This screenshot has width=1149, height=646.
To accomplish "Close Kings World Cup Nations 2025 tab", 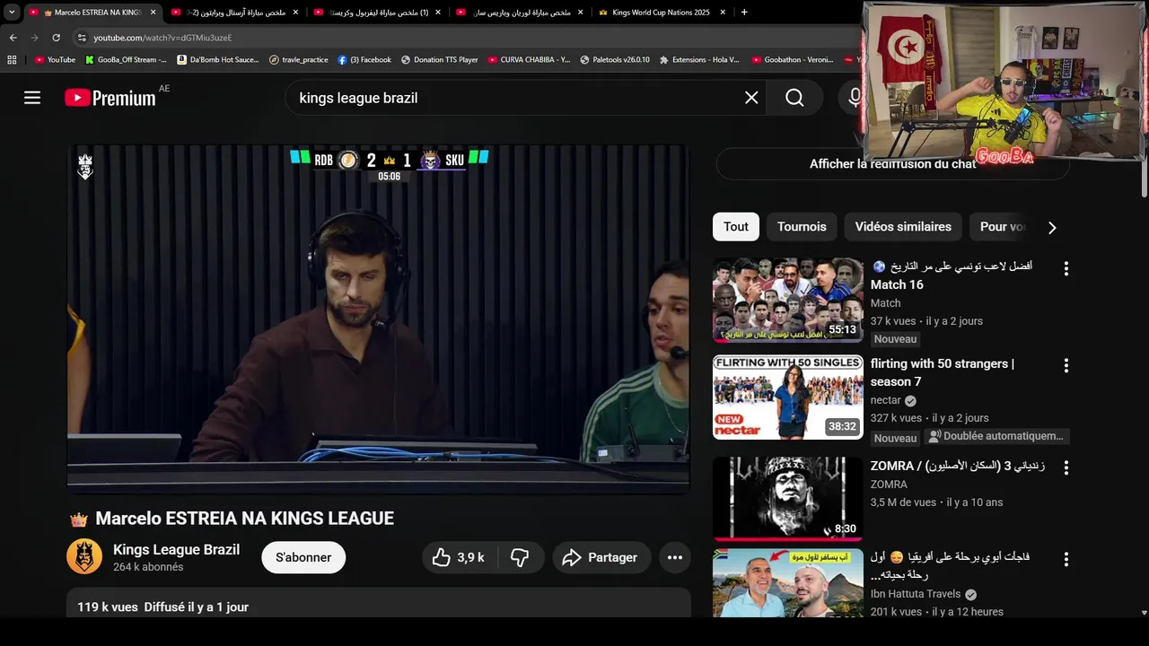I will (x=723, y=13).
